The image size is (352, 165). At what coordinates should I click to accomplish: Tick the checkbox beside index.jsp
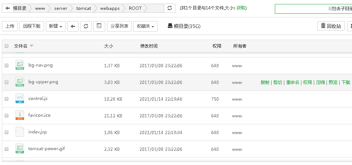point(7,132)
